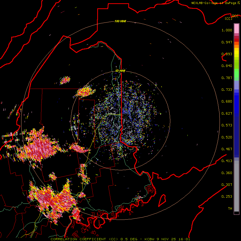Click the 100 NMI range ring label
This screenshot has height=241, width=241.
point(120,21)
